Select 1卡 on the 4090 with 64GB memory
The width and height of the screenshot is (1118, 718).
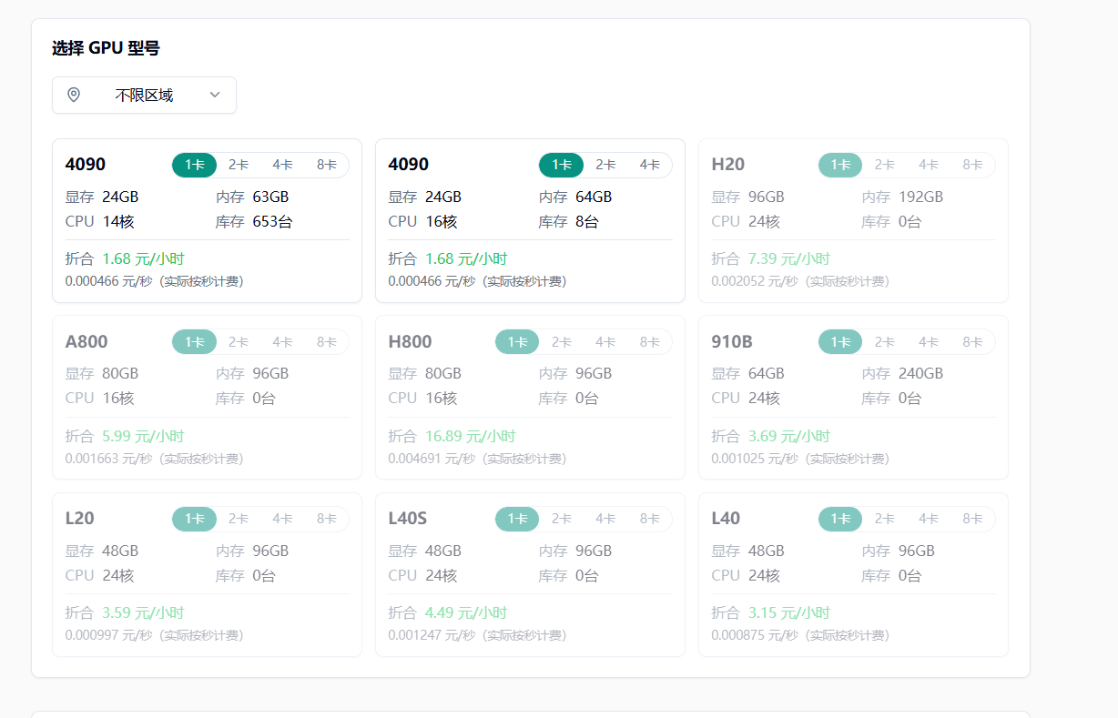pos(561,165)
